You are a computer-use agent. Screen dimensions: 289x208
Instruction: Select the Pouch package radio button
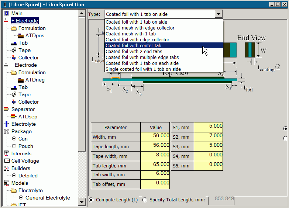click(14, 146)
